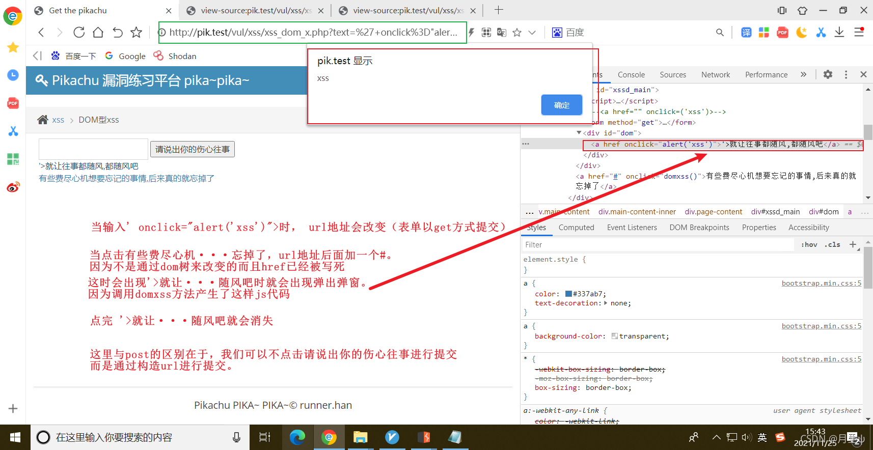Expand the ellipsis at breadcrumb start

[x=530, y=212]
